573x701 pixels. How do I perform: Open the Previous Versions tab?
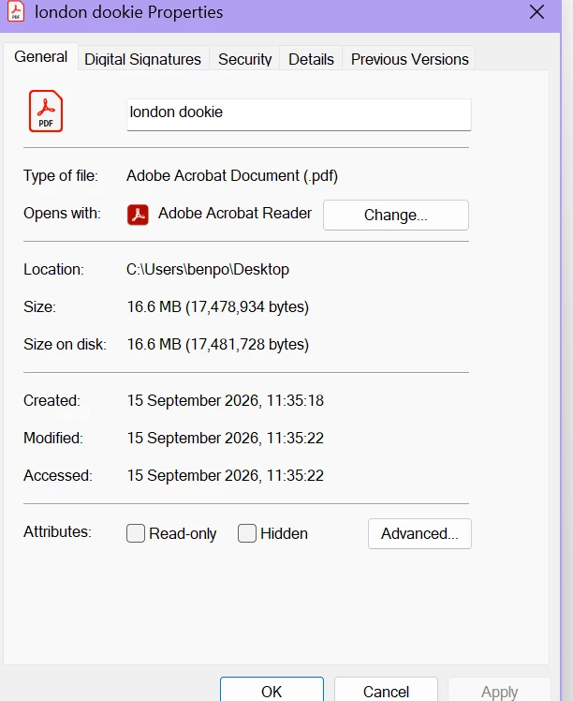tap(409, 59)
